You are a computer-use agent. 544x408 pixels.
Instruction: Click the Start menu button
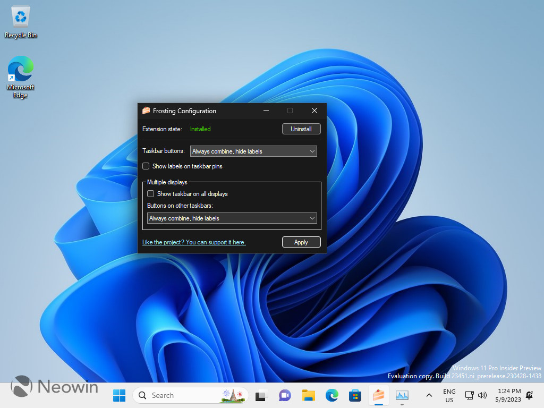(x=119, y=395)
